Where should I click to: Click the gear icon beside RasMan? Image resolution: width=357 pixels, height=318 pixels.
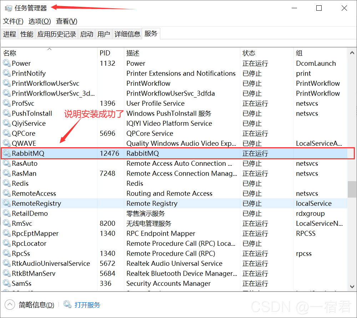6,173
